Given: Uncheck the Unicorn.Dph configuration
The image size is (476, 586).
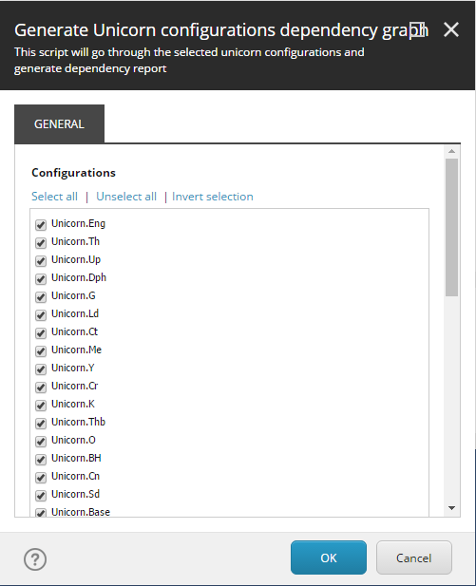Looking at the screenshot, I should click(41, 279).
